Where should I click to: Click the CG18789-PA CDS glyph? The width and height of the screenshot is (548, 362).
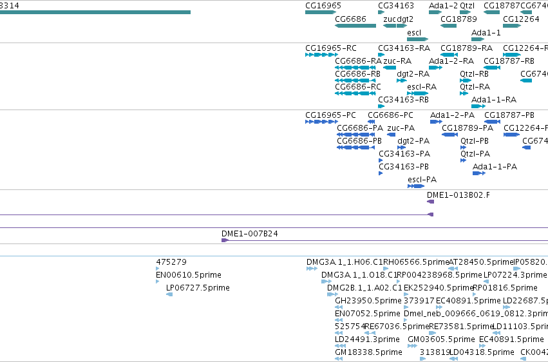pyautogui.click(x=449, y=135)
